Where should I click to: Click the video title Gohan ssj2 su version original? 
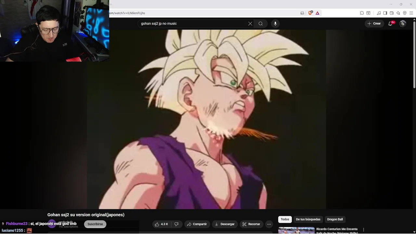coord(86,215)
